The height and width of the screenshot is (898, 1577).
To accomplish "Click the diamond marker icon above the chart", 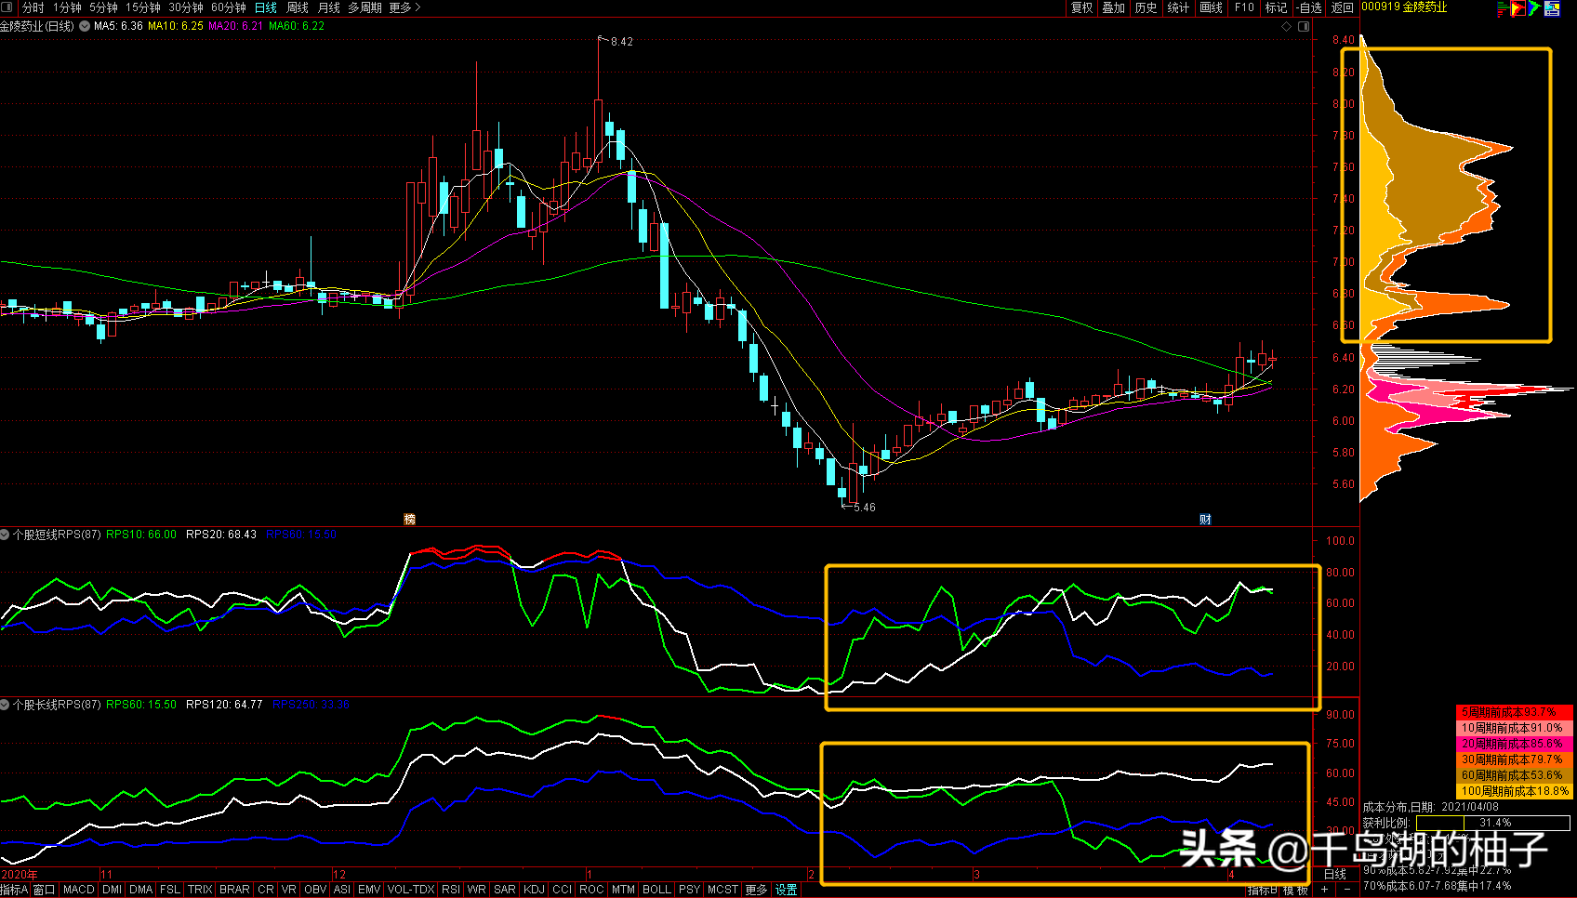I will (1287, 26).
